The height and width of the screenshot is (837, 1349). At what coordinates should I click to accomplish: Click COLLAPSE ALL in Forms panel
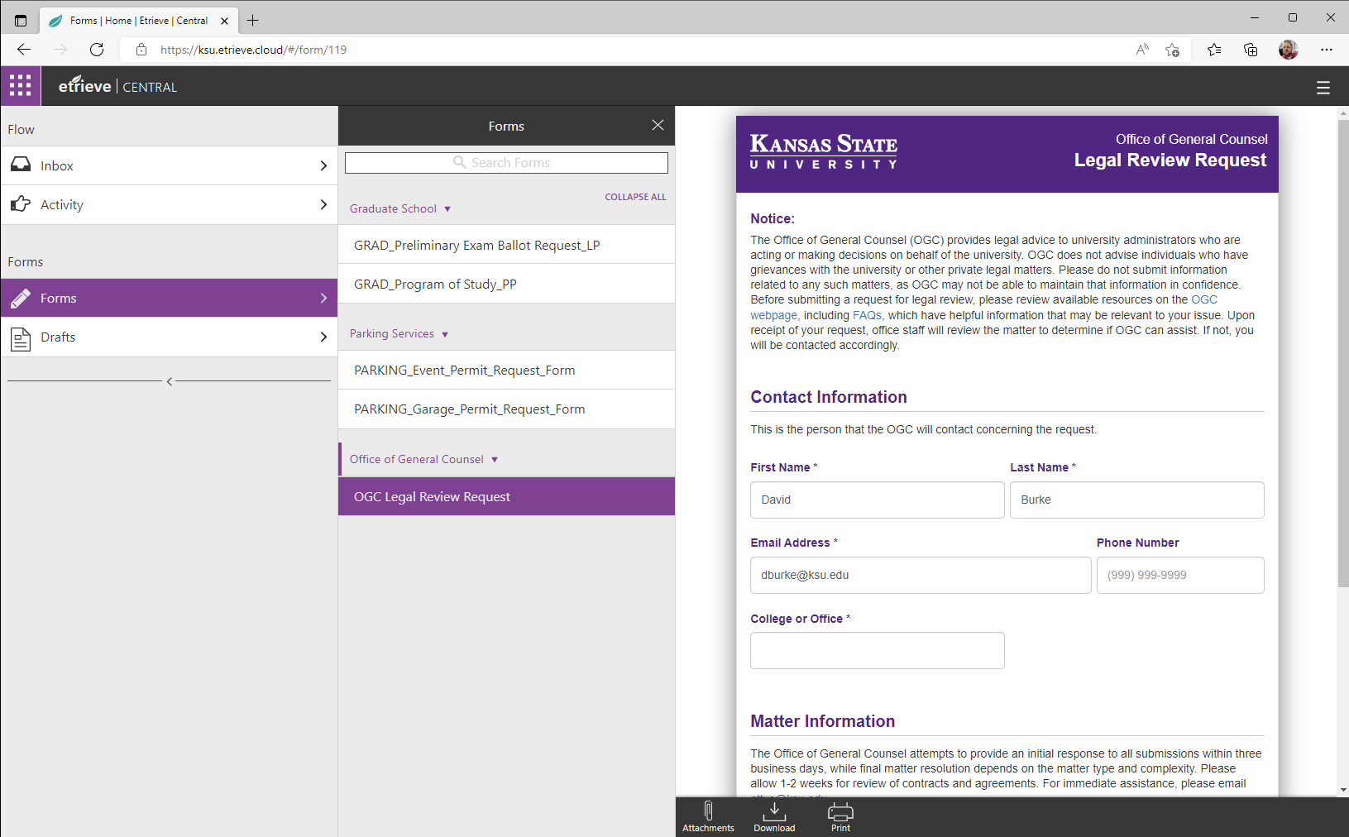click(635, 197)
